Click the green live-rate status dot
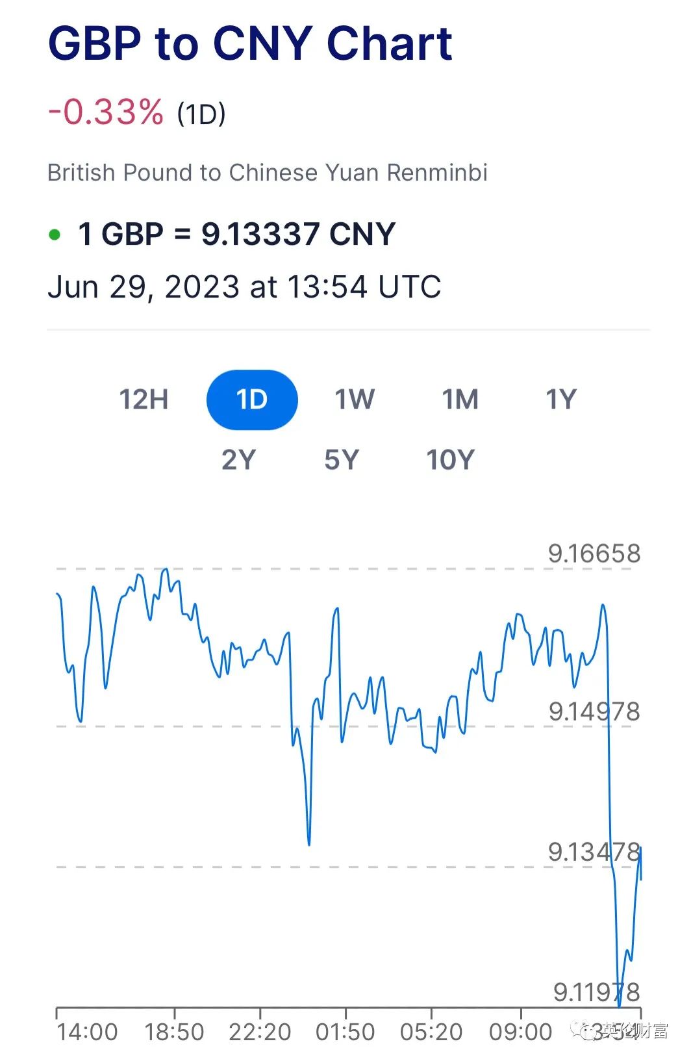Image resolution: width=691 pixels, height=1061 pixels. click(55, 235)
